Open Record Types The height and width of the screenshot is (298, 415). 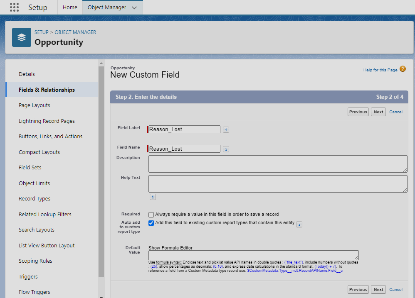pyautogui.click(x=35, y=199)
